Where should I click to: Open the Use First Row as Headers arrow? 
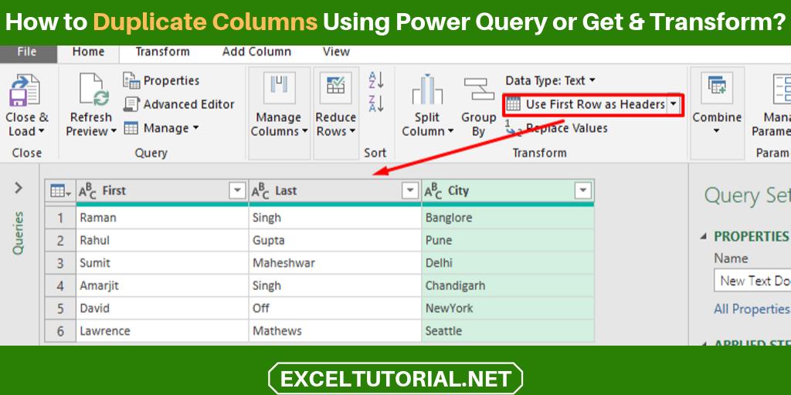(x=674, y=105)
